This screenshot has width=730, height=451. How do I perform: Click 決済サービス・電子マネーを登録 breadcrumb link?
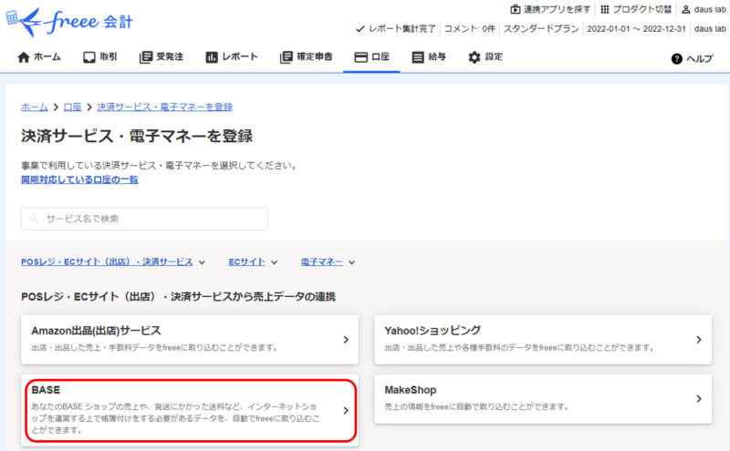[164, 107]
